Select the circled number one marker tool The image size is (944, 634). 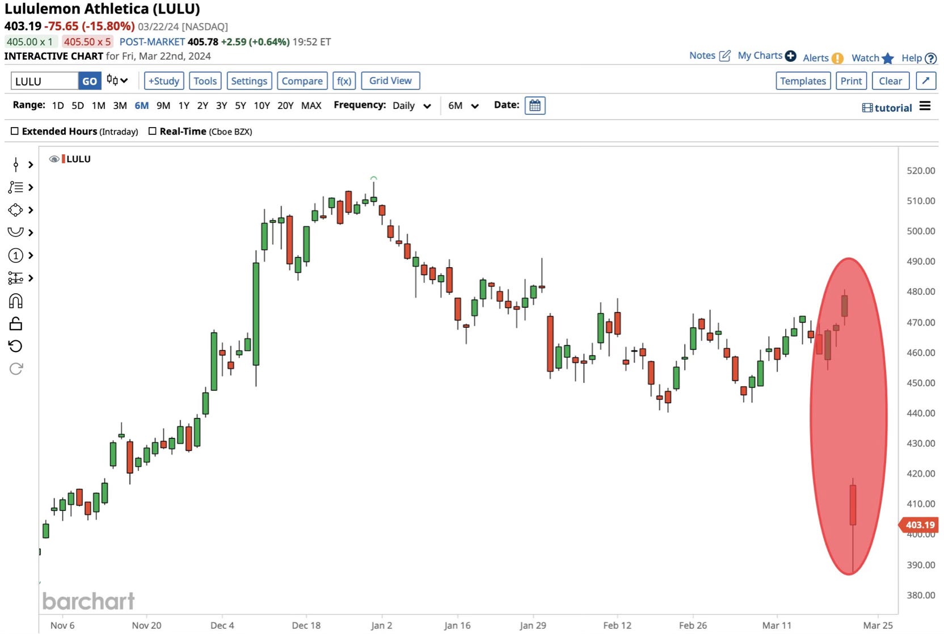15,255
